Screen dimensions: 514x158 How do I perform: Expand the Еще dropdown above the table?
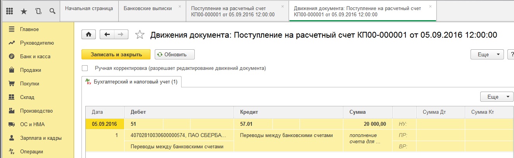coord(497,97)
